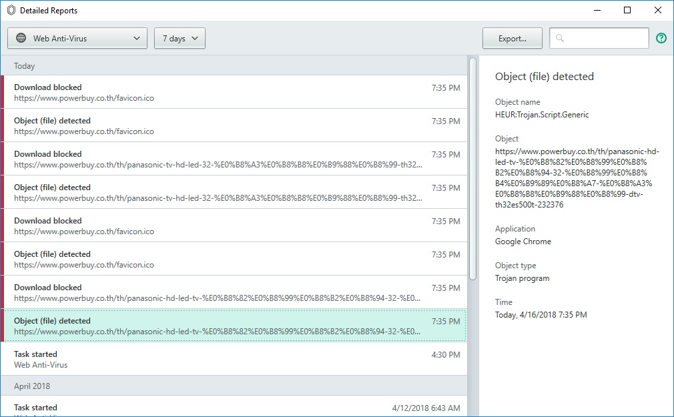Image resolution: width=674 pixels, height=417 pixels.
Task: Click the green help question mark icon
Action: pyautogui.click(x=661, y=38)
